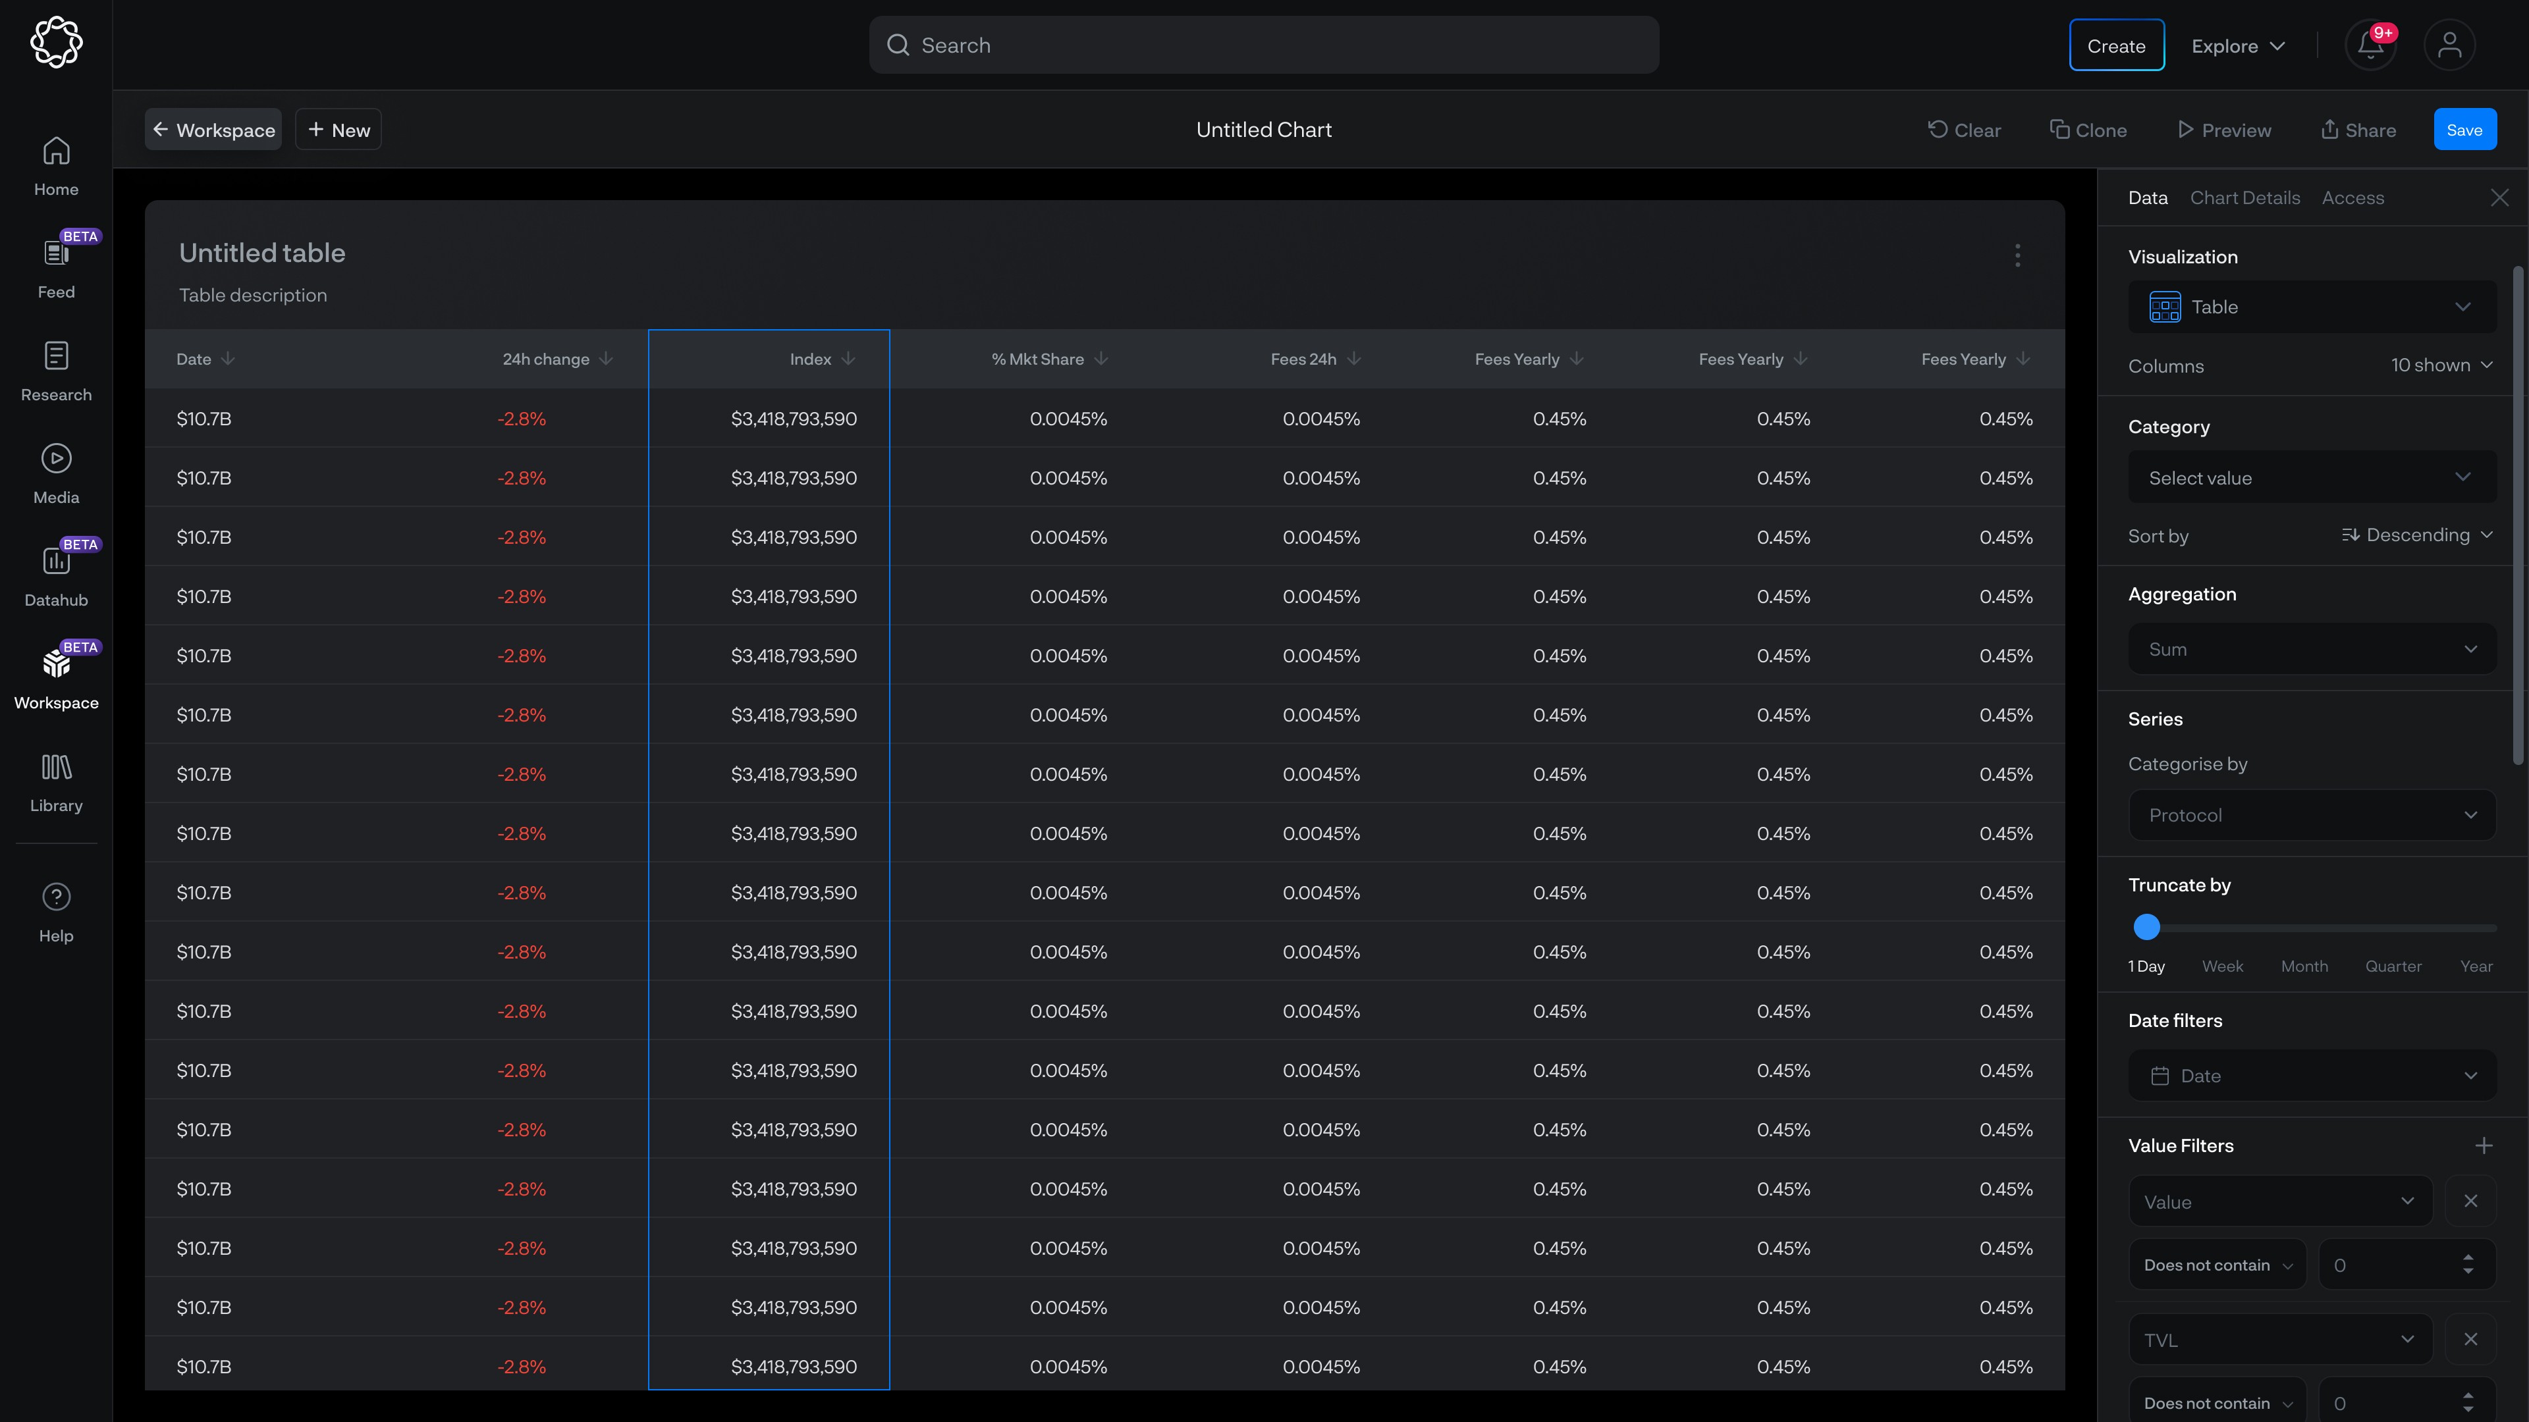Open the user profile icon
This screenshot has width=2529, height=1422.
pyautogui.click(x=2449, y=46)
